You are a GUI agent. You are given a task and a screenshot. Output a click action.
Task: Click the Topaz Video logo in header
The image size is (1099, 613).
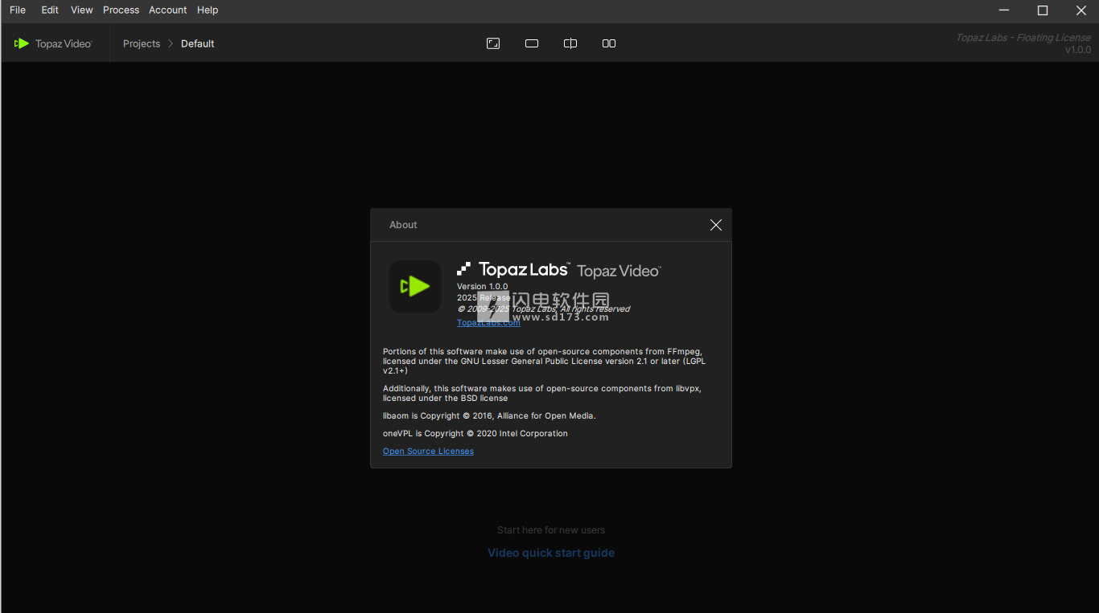54,43
